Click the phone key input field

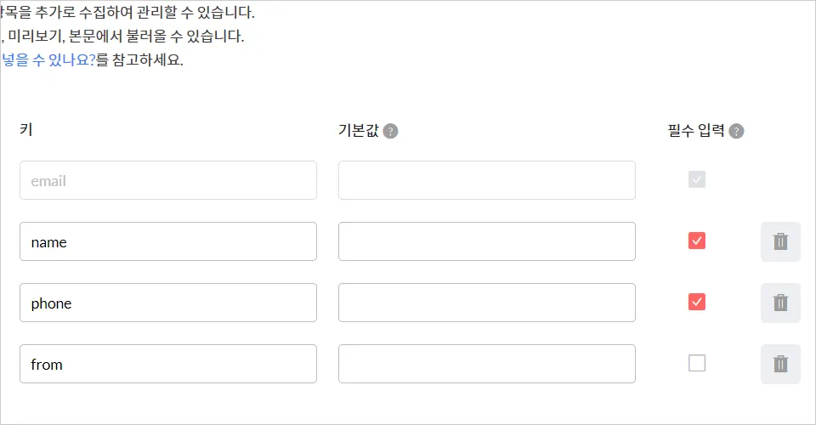pyautogui.click(x=168, y=303)
